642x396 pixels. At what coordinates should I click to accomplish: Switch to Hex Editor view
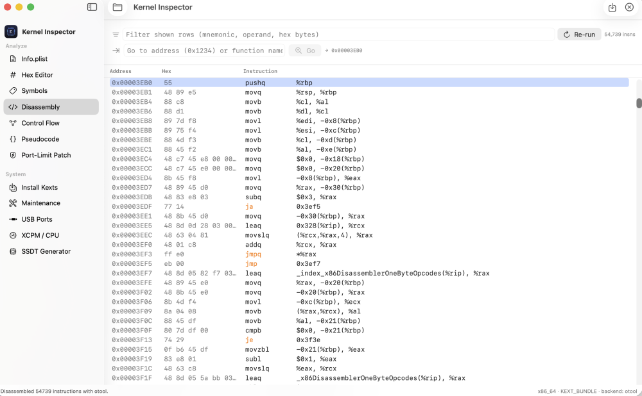point(51,75)
